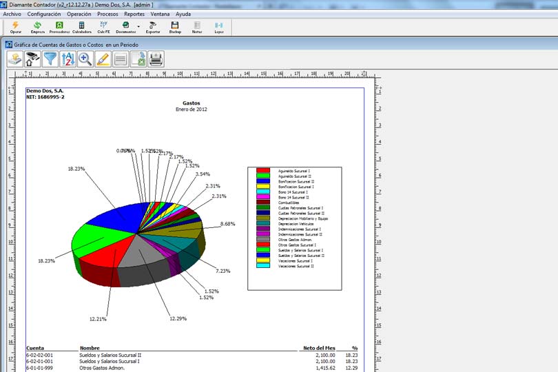The image size is (558, 372).
Task: Click the magnifier zoom-in icon
Action: (85, 59)
